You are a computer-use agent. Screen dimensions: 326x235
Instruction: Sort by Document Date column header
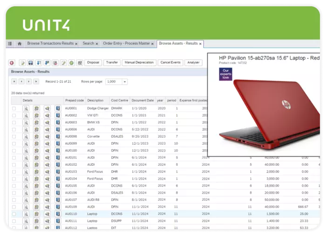(x=143, y=101)
